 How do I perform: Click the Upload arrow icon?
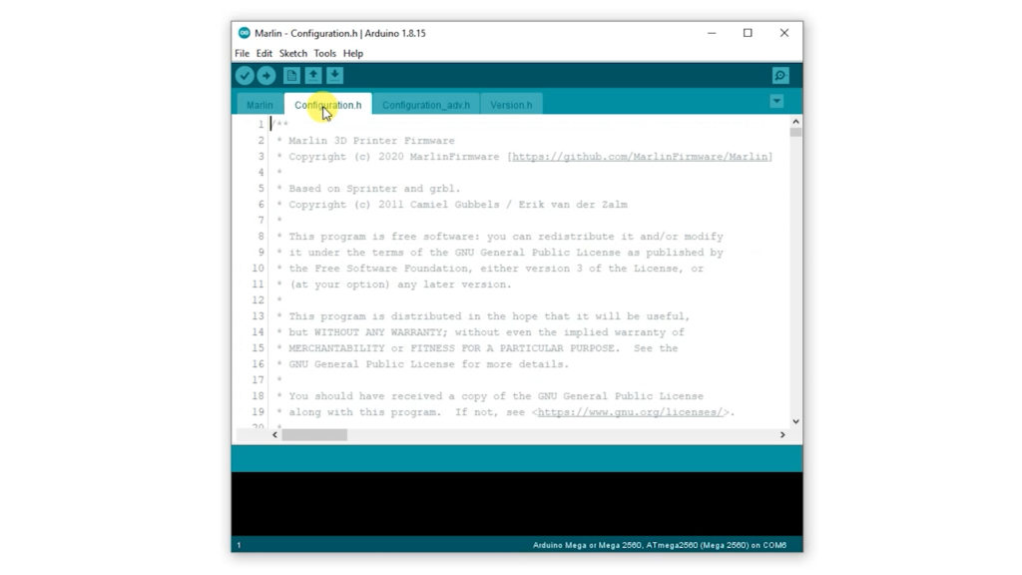tap(266, 76)
